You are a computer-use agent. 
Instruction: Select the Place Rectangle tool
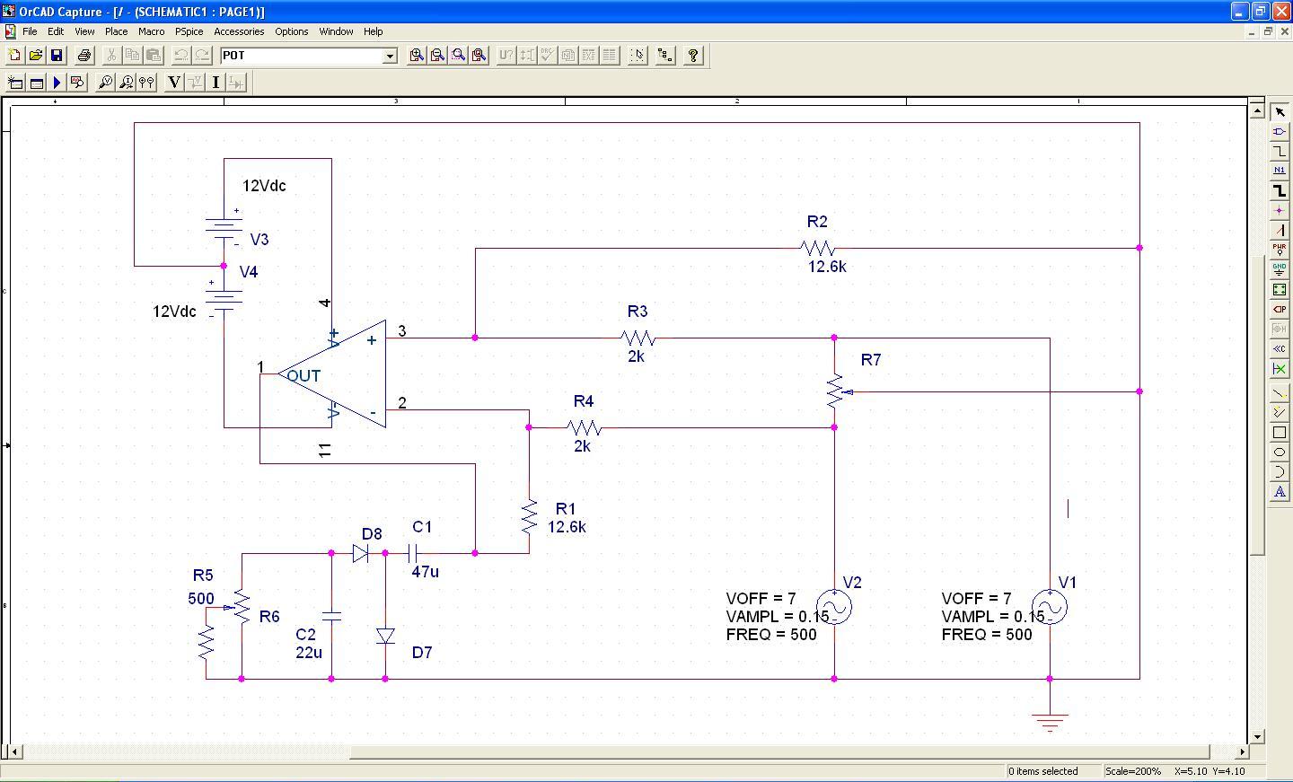tap(1280, 433)
